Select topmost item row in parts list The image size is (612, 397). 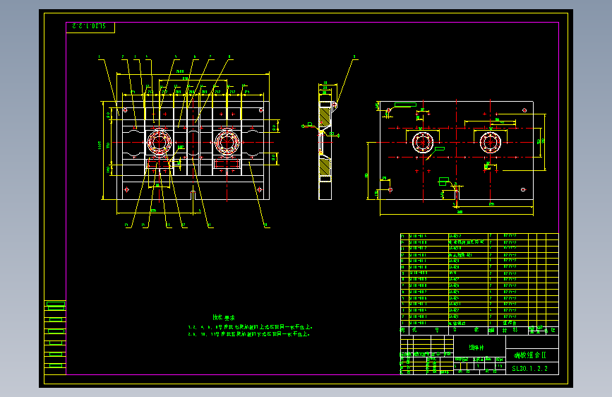point(480,236)
